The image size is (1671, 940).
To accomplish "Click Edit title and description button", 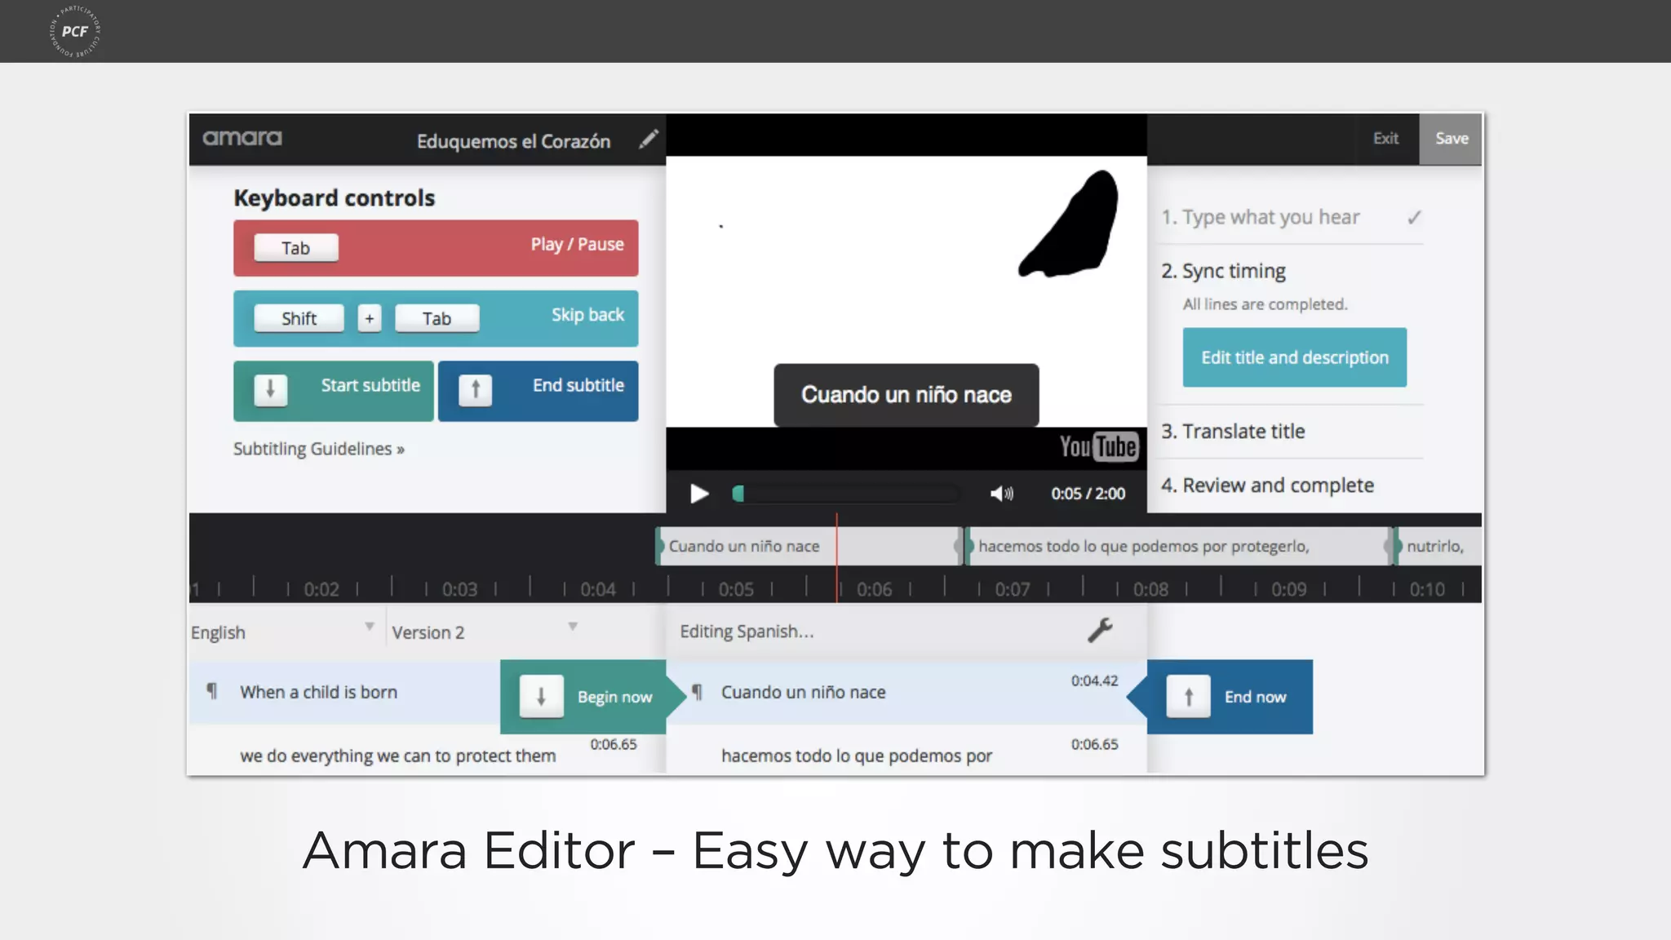I will click(x=1294, y=357).
